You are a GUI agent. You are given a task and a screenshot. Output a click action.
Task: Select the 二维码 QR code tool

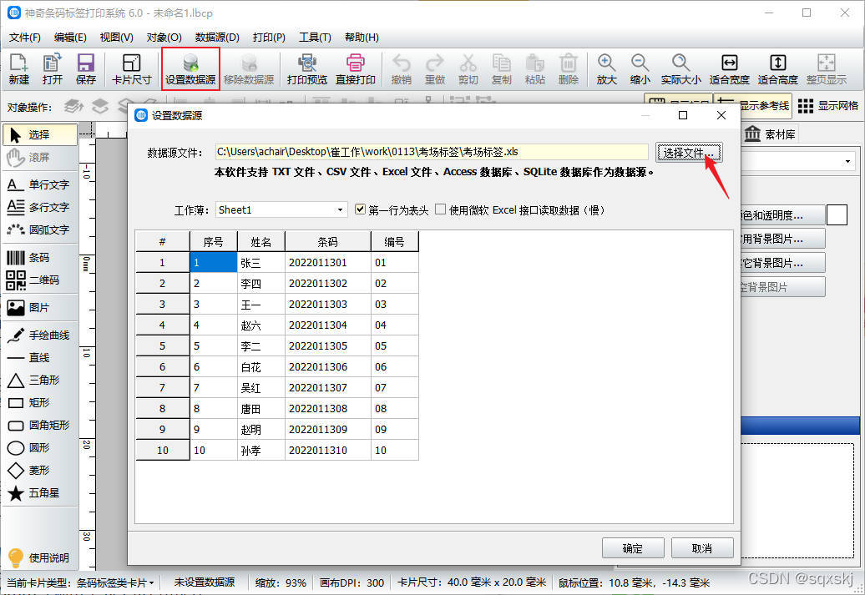point(40,280)
